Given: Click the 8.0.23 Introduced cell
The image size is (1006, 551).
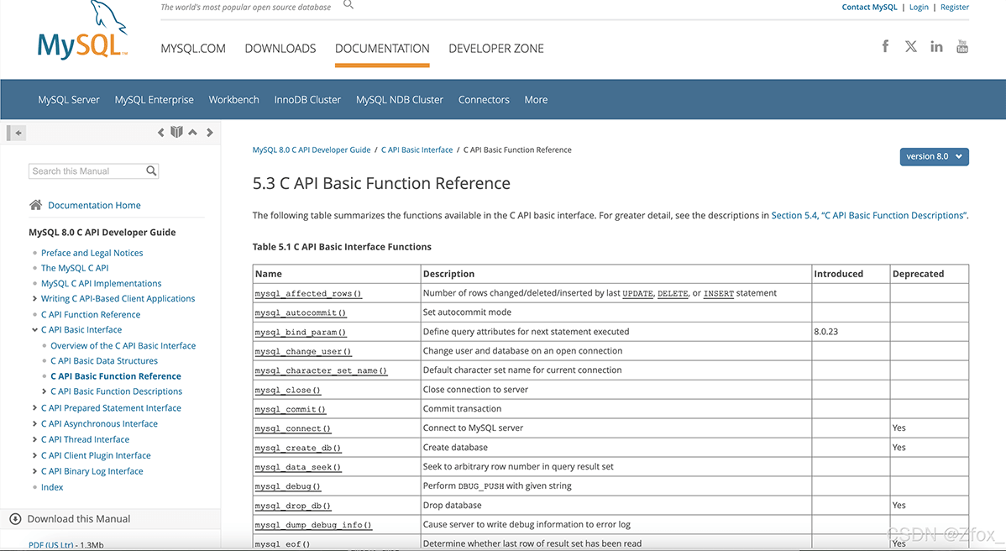Looking at the screenshot, I should [851, 332].
